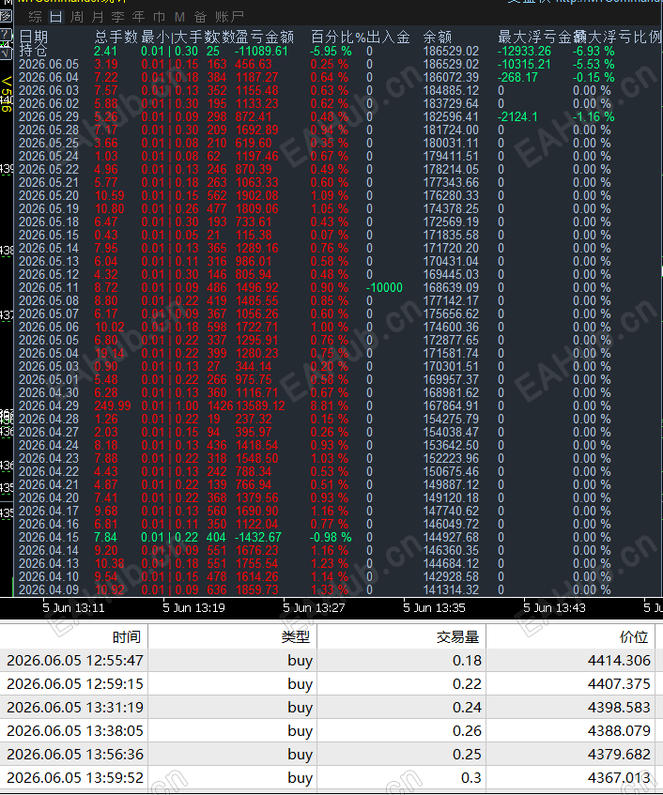Viewport: 663px width, 795px height.
Task: Click buy type of the 13:56:36 order
Action: [300, 755]
